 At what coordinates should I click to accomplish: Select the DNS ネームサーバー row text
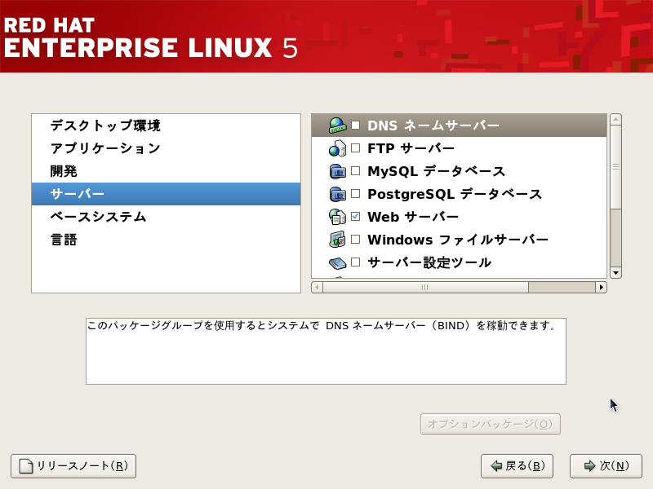[433, 126]
